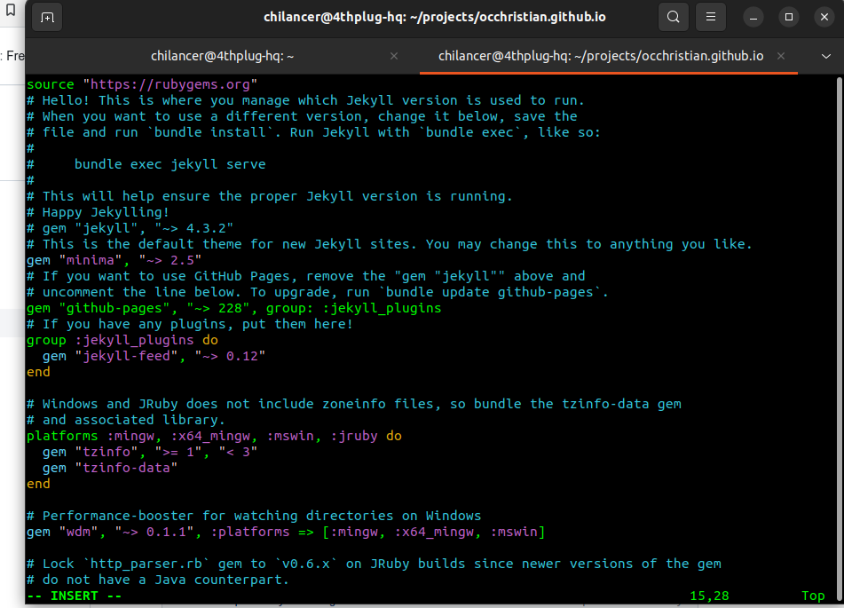This screenshot has height=608, width=844.
Task: Click the '# Happy Jekylling!' comment
Action: 98,212
